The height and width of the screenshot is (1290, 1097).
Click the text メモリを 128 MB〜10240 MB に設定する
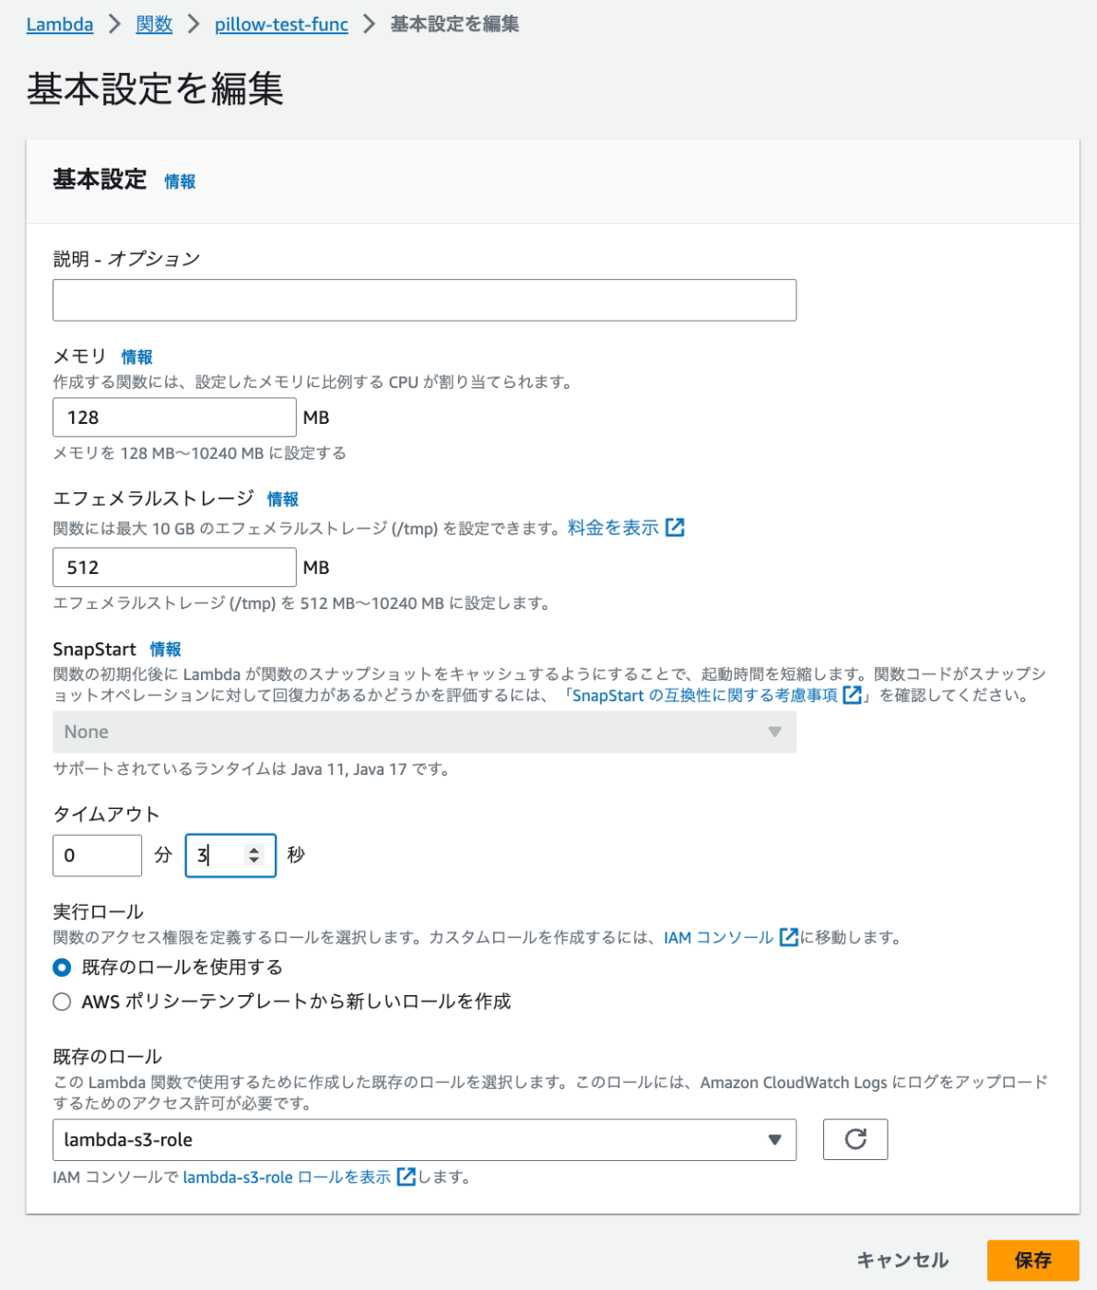point(199,453)
